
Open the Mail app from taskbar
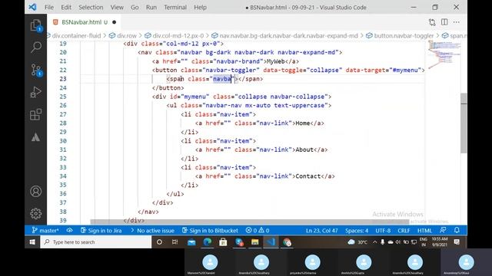pos(191,242)
